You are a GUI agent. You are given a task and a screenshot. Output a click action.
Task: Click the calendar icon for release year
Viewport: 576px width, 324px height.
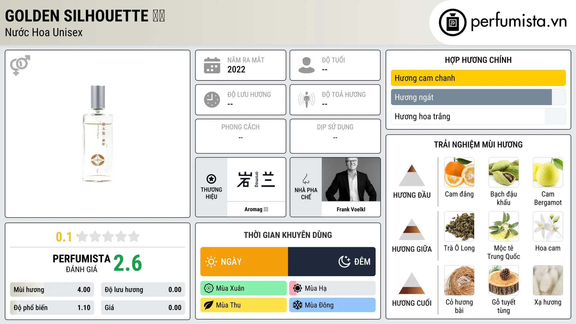tap(212, 65)
